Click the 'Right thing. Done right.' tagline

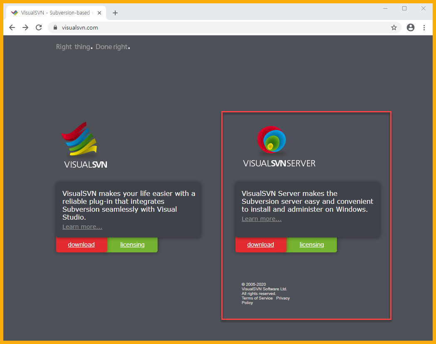click(x=93, y=47)
